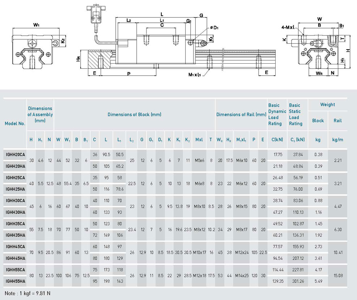The height and width of the screenshot is (300, 357).
Task: Select the 'Dimensions of Block (mm)' header
Action: [134, 115]
